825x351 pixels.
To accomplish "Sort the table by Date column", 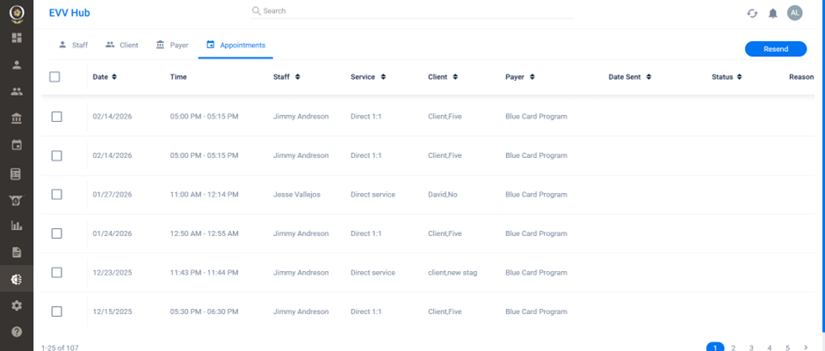I will (x=105, y=77).
